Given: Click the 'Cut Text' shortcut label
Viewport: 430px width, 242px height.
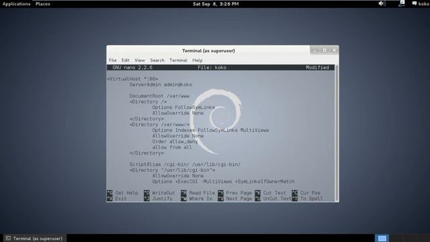Looking at the screenshot, I should coord(275,193).
